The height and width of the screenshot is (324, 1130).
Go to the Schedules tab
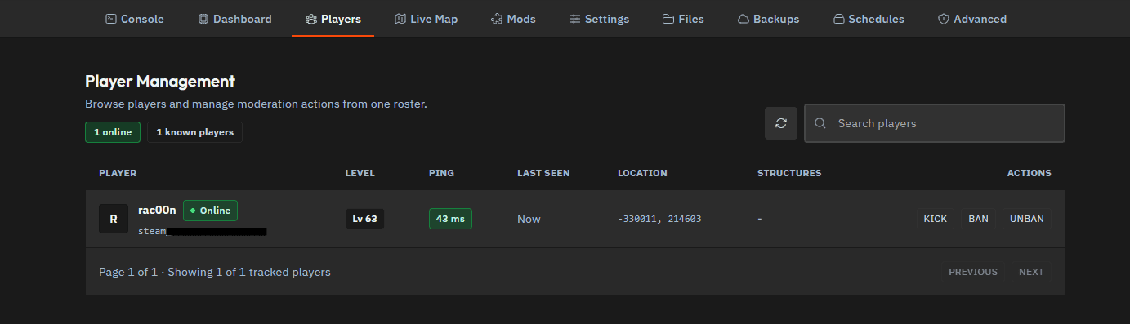tap(869, 19)
